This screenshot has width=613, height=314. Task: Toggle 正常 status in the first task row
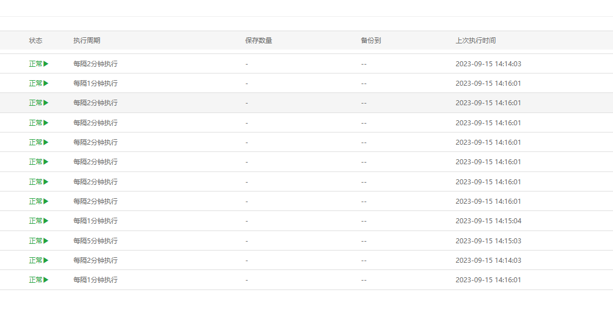pos(39,63)
